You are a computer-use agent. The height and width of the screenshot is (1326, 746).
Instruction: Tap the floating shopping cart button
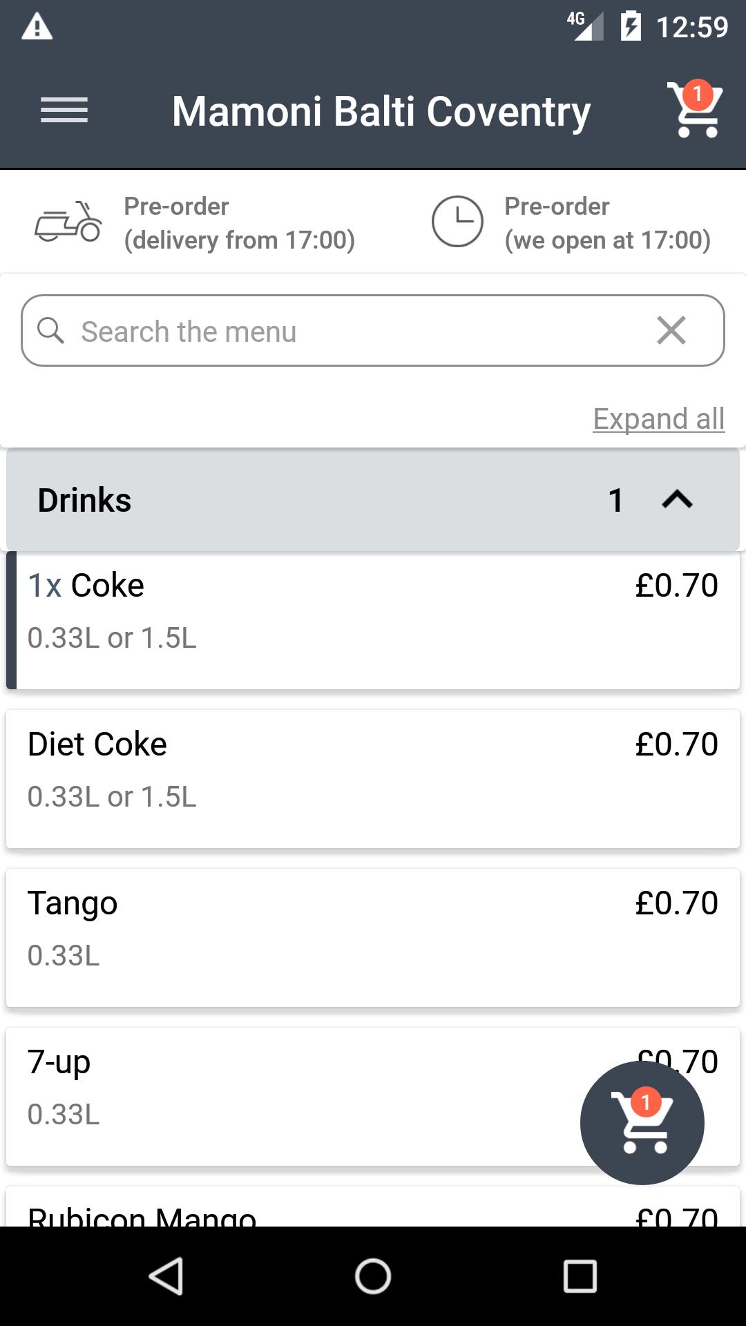pos(642,1123)
